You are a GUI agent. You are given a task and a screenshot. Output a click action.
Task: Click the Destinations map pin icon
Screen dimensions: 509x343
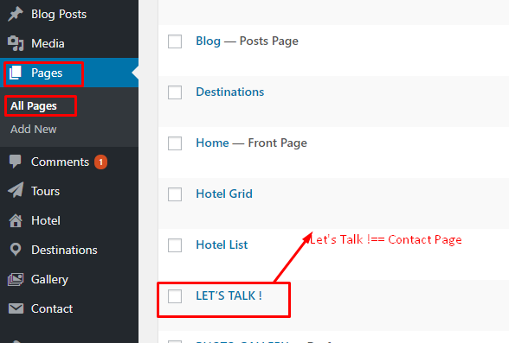click(x=16, y=250)
